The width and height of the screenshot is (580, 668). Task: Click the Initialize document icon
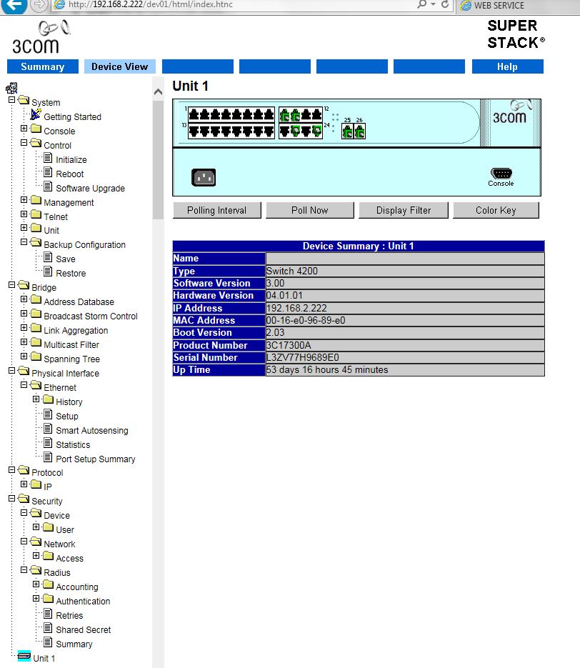coord(48,158)
